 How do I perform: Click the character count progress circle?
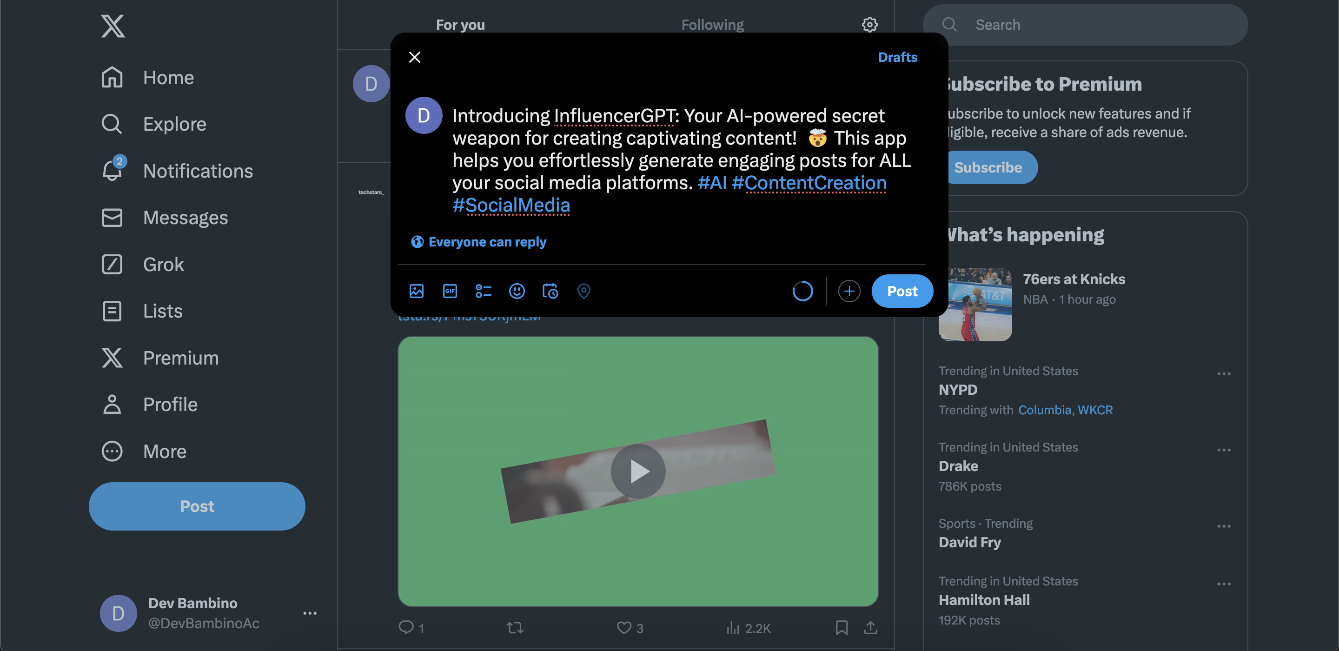pos(802,291)
